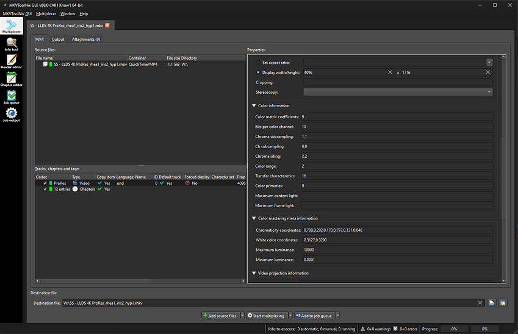Open the Header editor tool

[x=11, y=60]
